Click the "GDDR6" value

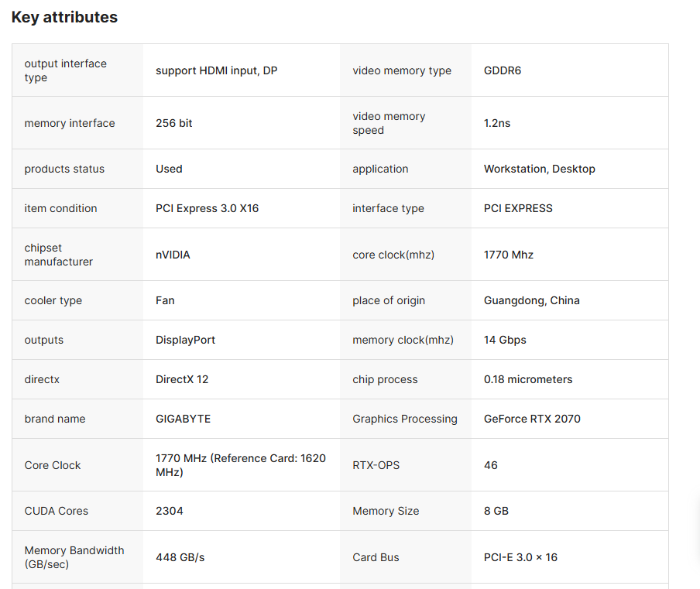[x=503, y=70]
